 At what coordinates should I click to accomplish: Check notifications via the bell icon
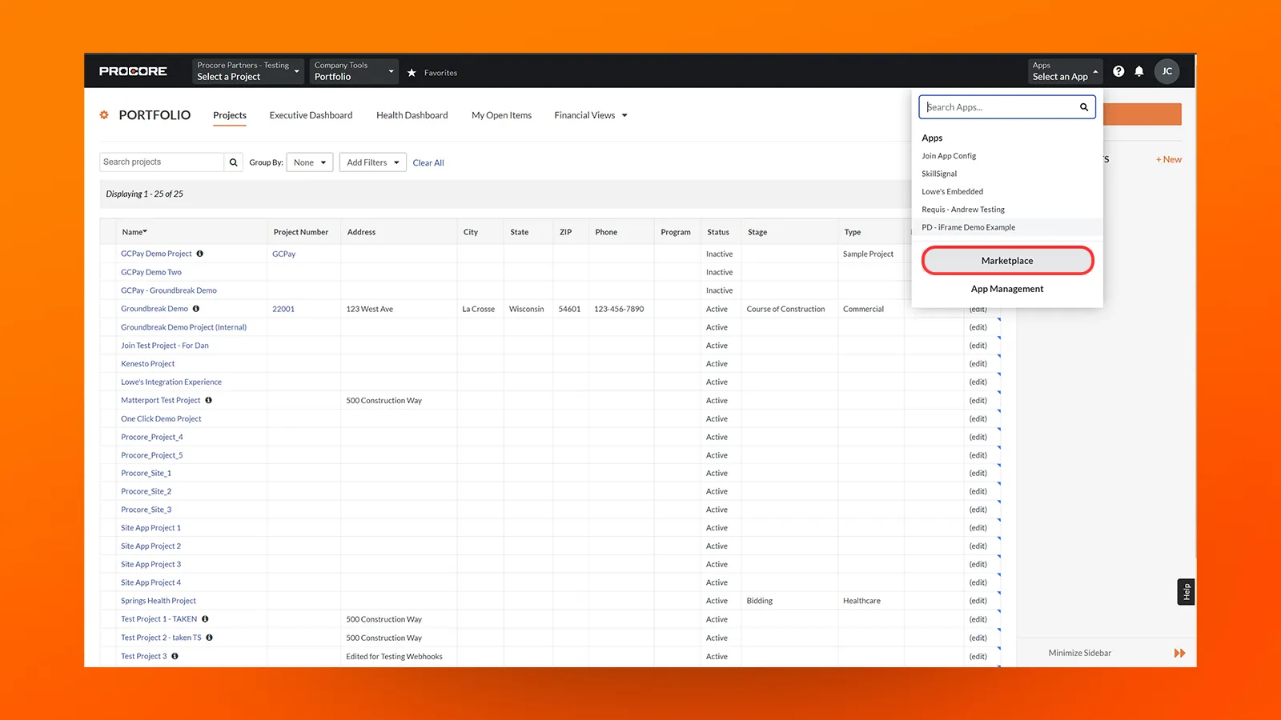pyautogui.click(x=1140, y=71)
